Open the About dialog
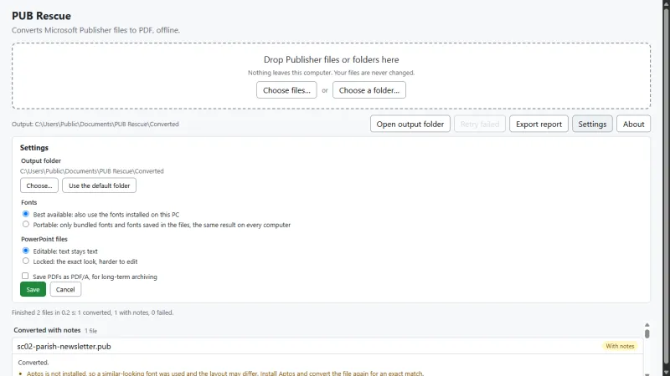The width and height of the screenshot is (670, 376). coord(633,124)
